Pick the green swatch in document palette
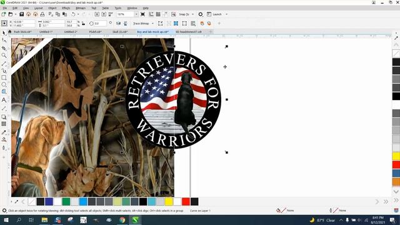The width and height of the screenshot is (400, 225). tap(66, 202)
